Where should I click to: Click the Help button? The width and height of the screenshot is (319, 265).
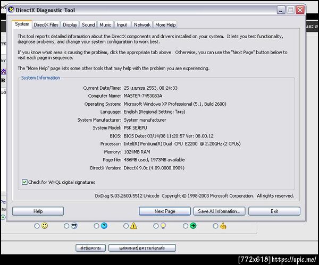click(38, 211)
